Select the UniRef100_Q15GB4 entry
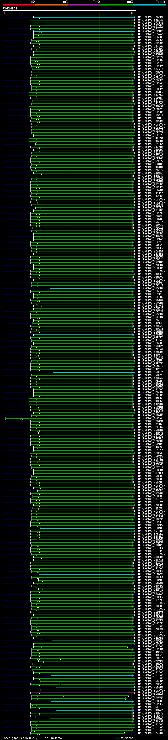This screenshot has width=168, height=740. click(x=150, y=288)
